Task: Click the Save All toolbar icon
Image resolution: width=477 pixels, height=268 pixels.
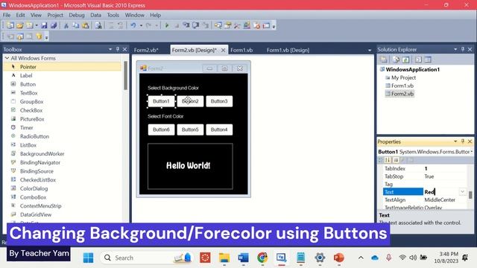Action: pos(54,25)
